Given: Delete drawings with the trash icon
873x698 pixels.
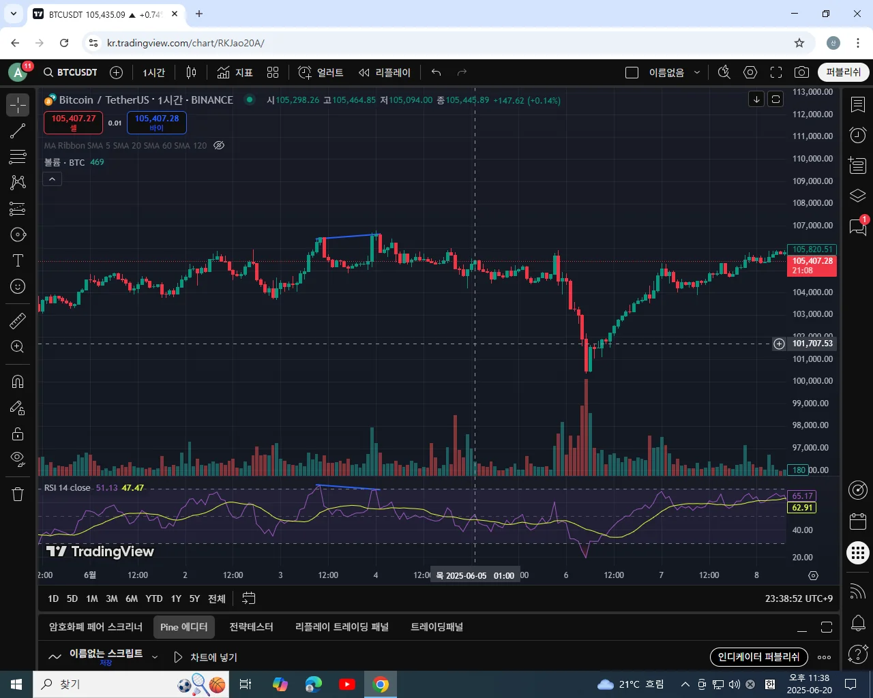Looking at the screenshot, I should pyautogui.click(x=18, y=494).
